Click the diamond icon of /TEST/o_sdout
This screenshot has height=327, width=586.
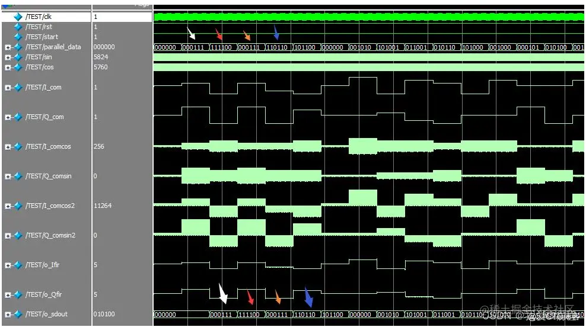[18, 315]
